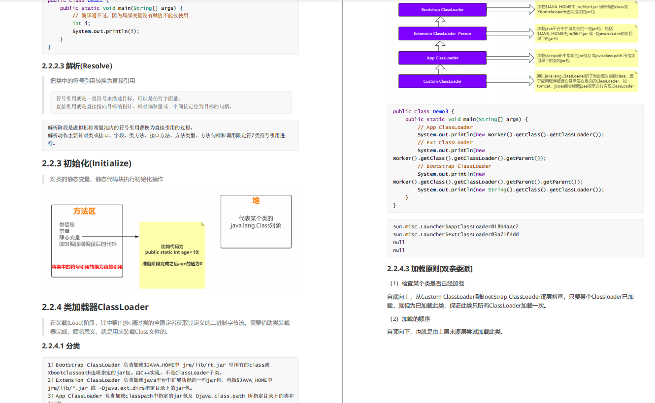Click heading '2.2.3 初始化(Initialize)'
655x403 pixels.
point(87,163)
